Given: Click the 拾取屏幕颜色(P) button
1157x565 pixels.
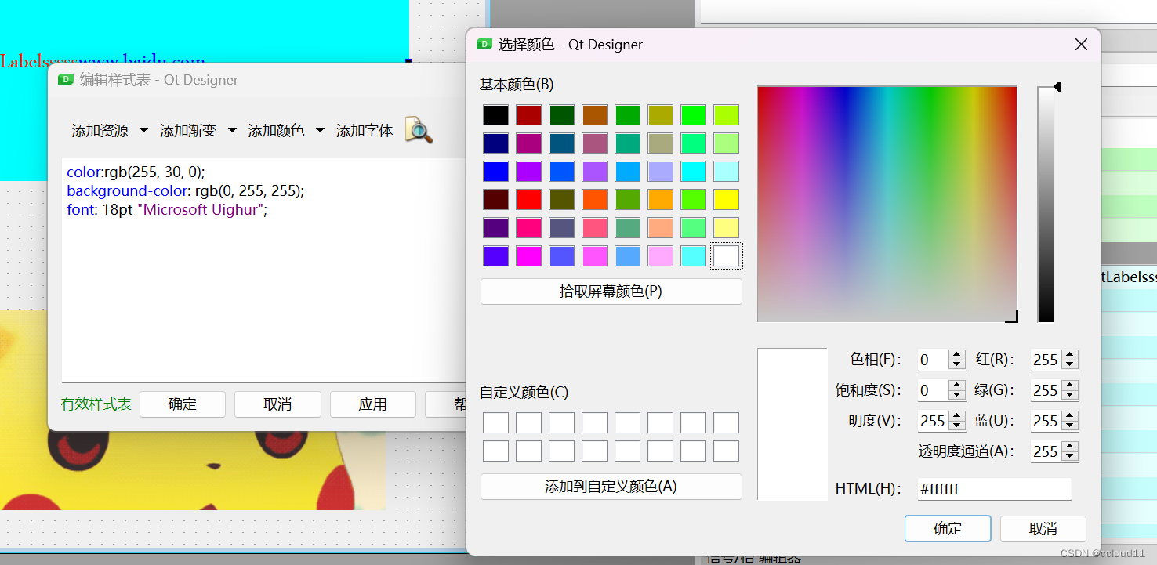Looking at the screenshot, I should coord(611,291).
